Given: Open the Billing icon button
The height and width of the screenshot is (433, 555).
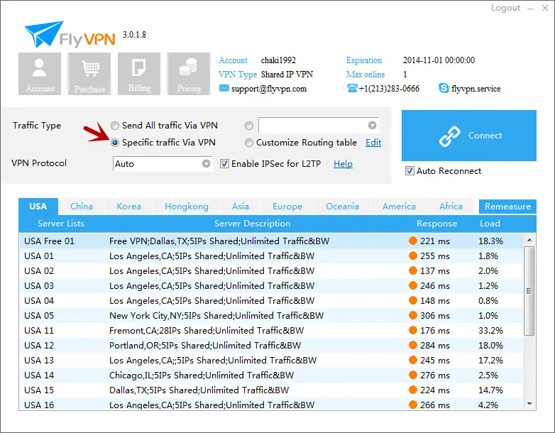Looking at the screenshot, I should [139, 74].
